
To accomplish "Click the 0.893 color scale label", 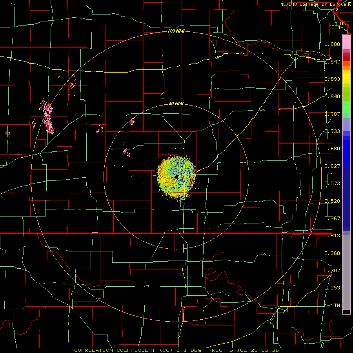I will 332,79.
